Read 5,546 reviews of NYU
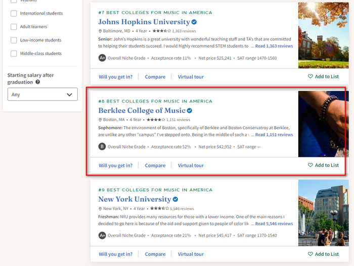Image resolution: width=354 pixels, height=266 pixels. click(274, 224)
